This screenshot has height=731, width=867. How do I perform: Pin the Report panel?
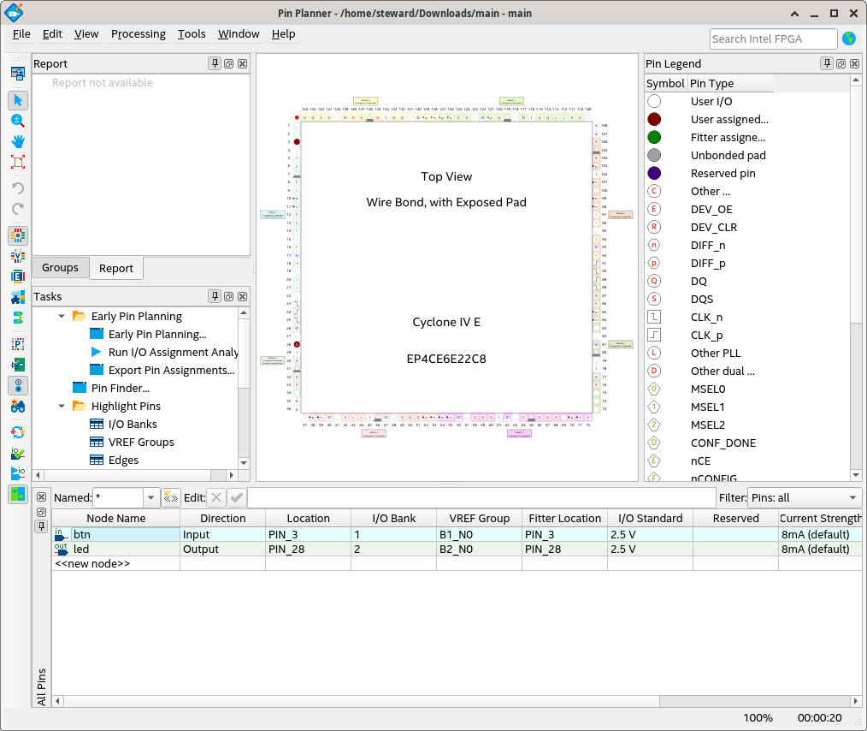click(x=215, y=63)
